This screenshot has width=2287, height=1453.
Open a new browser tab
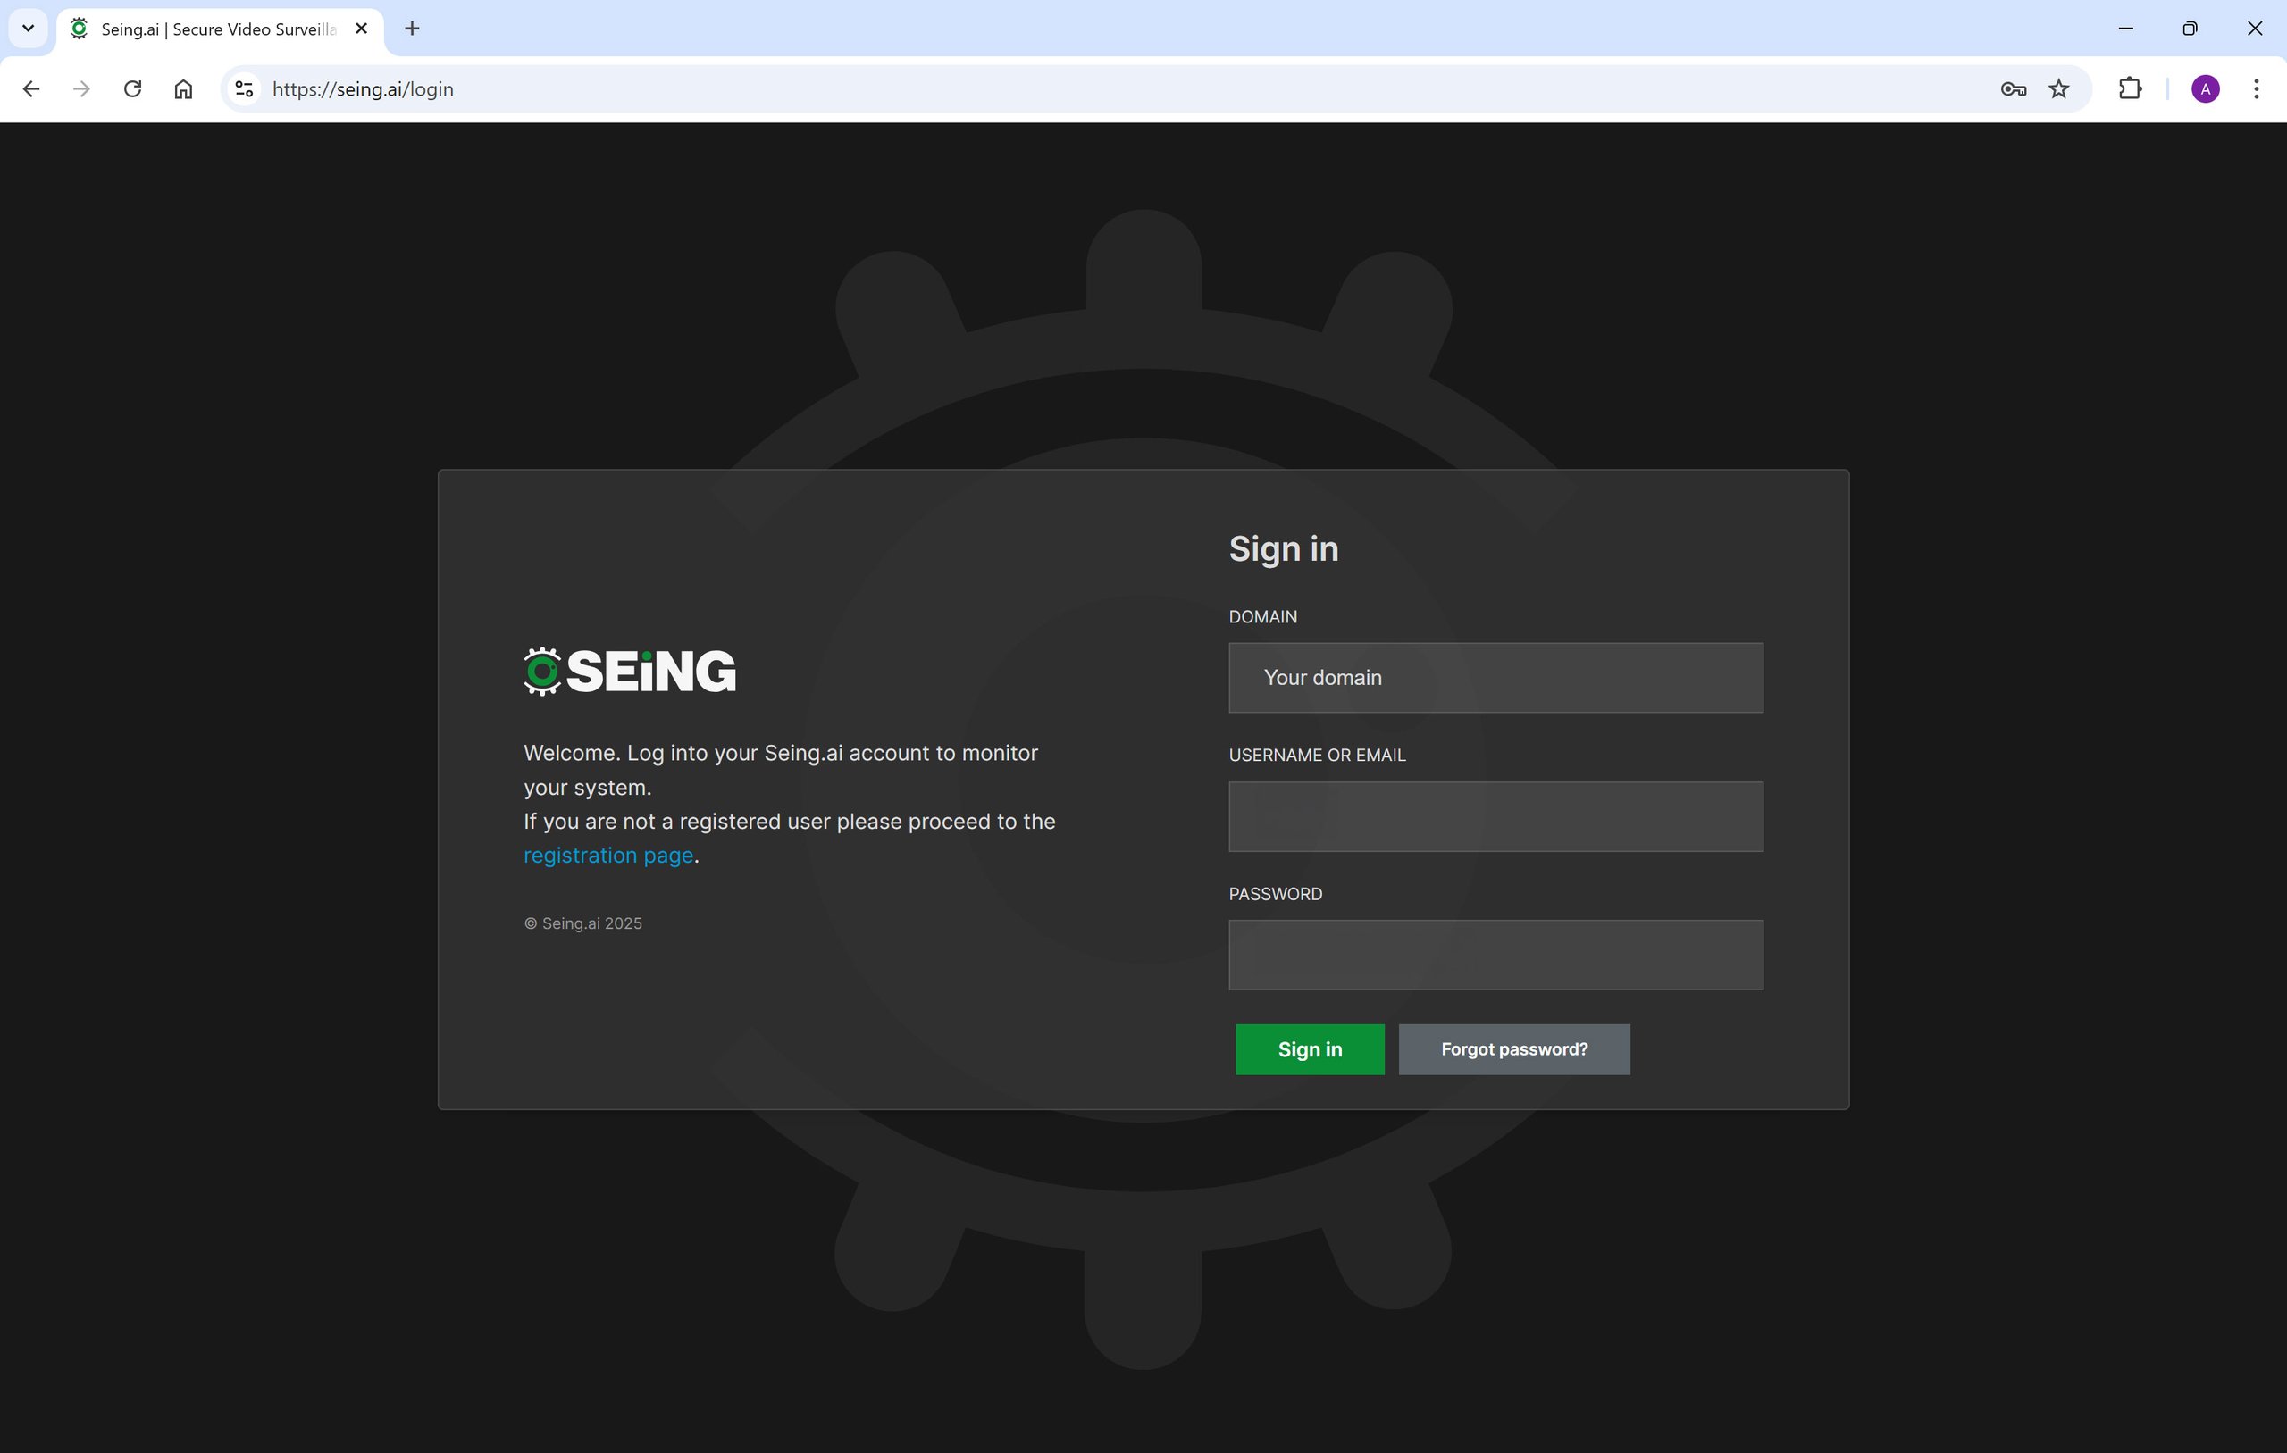point(411,29)
